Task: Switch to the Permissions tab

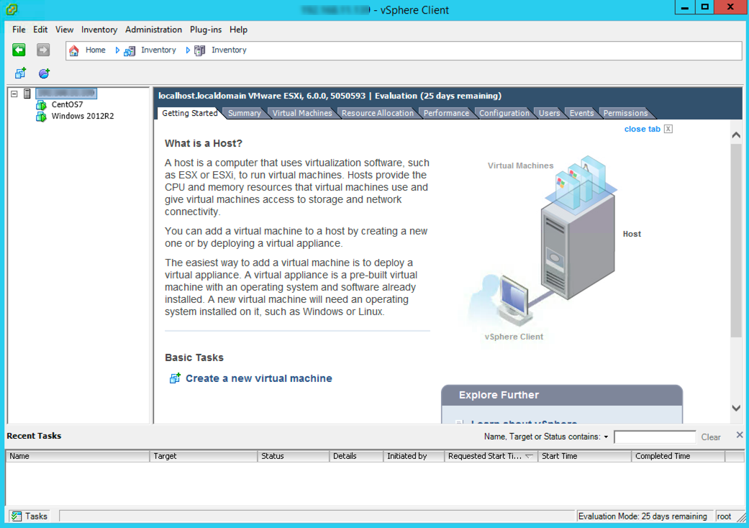Action: tap(626, 113)
